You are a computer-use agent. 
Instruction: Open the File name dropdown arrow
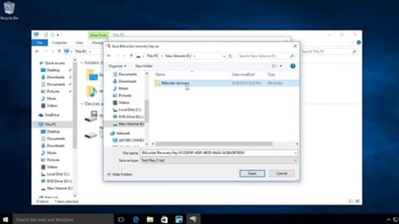(296, 153)
